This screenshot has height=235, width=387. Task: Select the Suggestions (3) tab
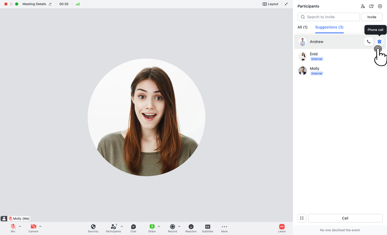click(x=329, y=27)
